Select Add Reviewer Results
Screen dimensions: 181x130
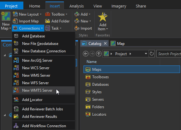pyautogui.click(x=44, y=117)
